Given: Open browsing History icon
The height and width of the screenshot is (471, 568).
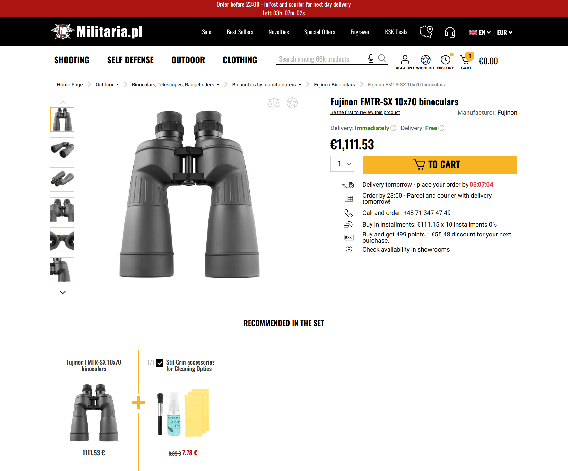Looking at the screenshot, I should coord(445,62).
